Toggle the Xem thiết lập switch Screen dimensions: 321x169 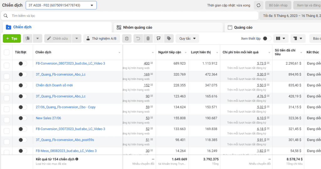(267, 39)
